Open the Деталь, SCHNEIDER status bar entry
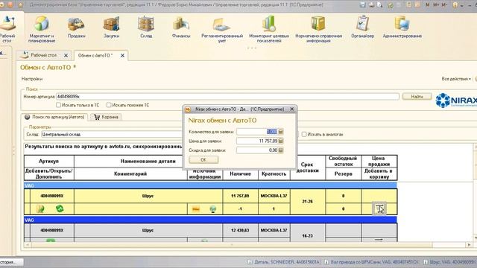 point(283,262)
